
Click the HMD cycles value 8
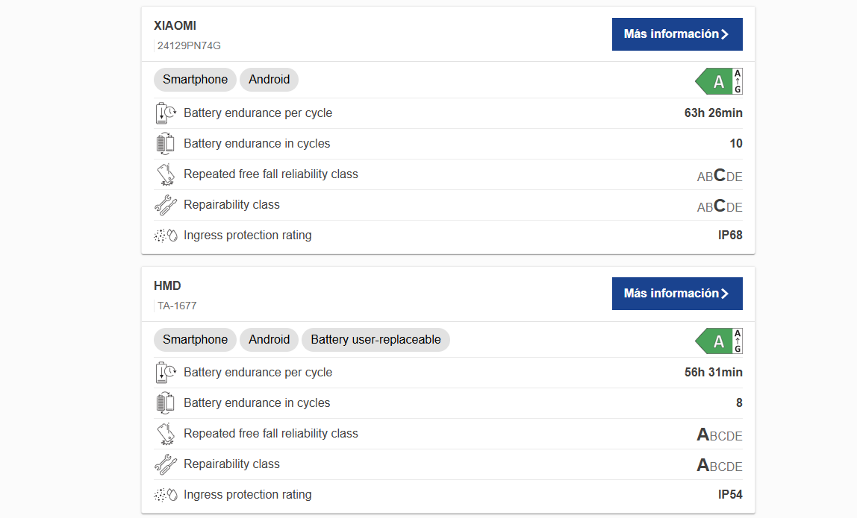pos(739,402)
